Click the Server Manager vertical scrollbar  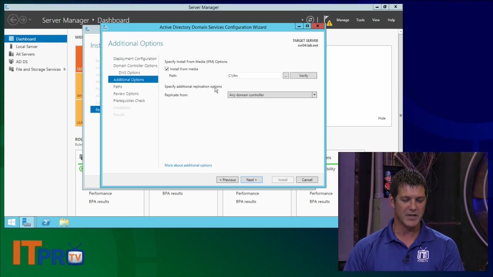pyautogui.click(x=401, y=115)
